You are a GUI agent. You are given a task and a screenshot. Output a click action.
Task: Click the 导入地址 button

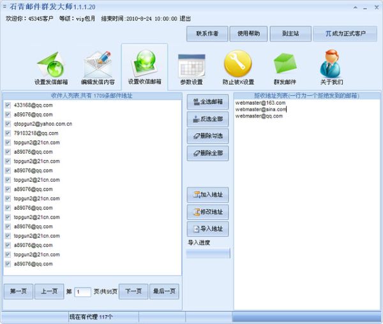coord(207,229)
